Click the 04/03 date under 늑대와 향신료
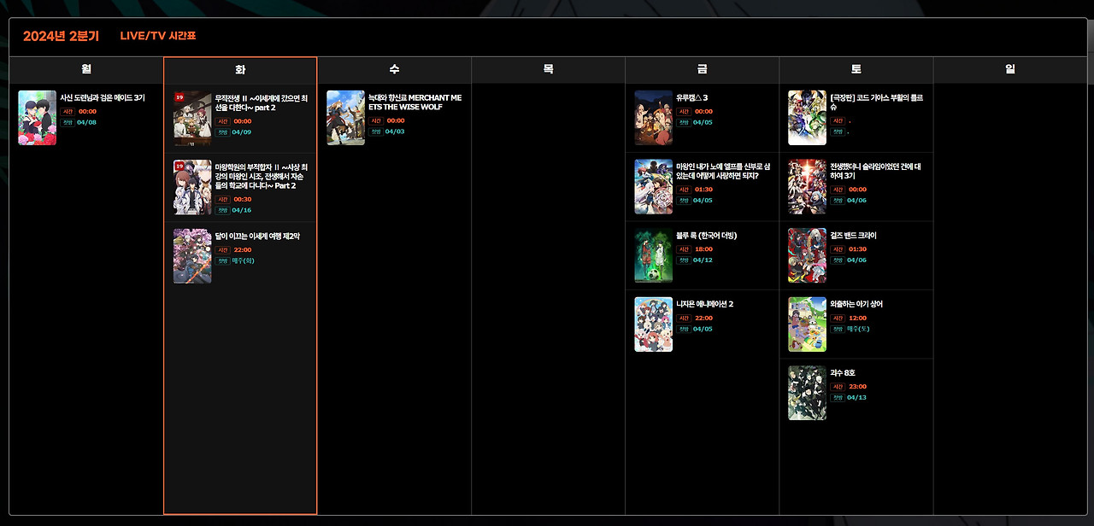Image resolution: width=1094 pixels, height=526 pixels. [x=395, y=131]
